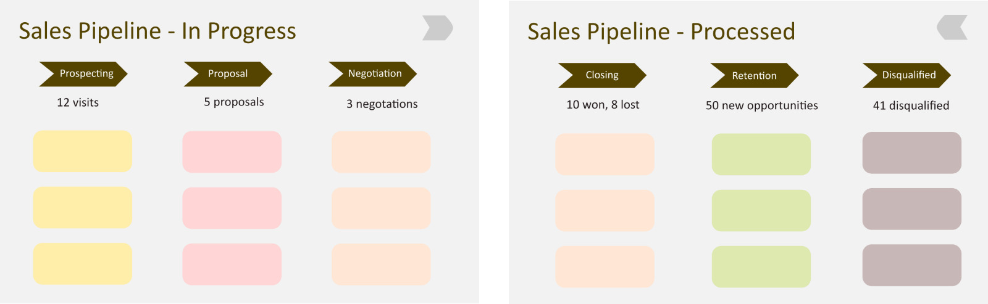The width and height of the screenshot is (988, 304).
Task: Click the Negotiation stage arrow
Action: coord(373,74)
